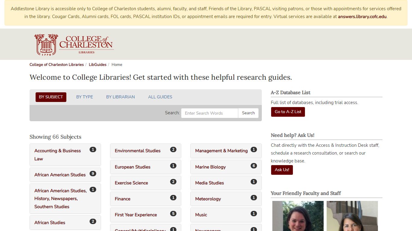The image size is (412, 231).
Task: Expand the Environmental Studies subject
Action: [x=146, y=151]
